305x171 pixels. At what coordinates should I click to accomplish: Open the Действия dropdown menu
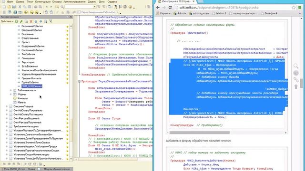click(7, 21)
